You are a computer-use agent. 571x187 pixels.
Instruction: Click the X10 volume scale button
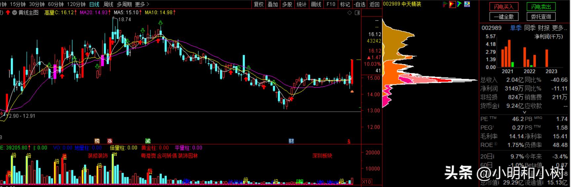366,182
